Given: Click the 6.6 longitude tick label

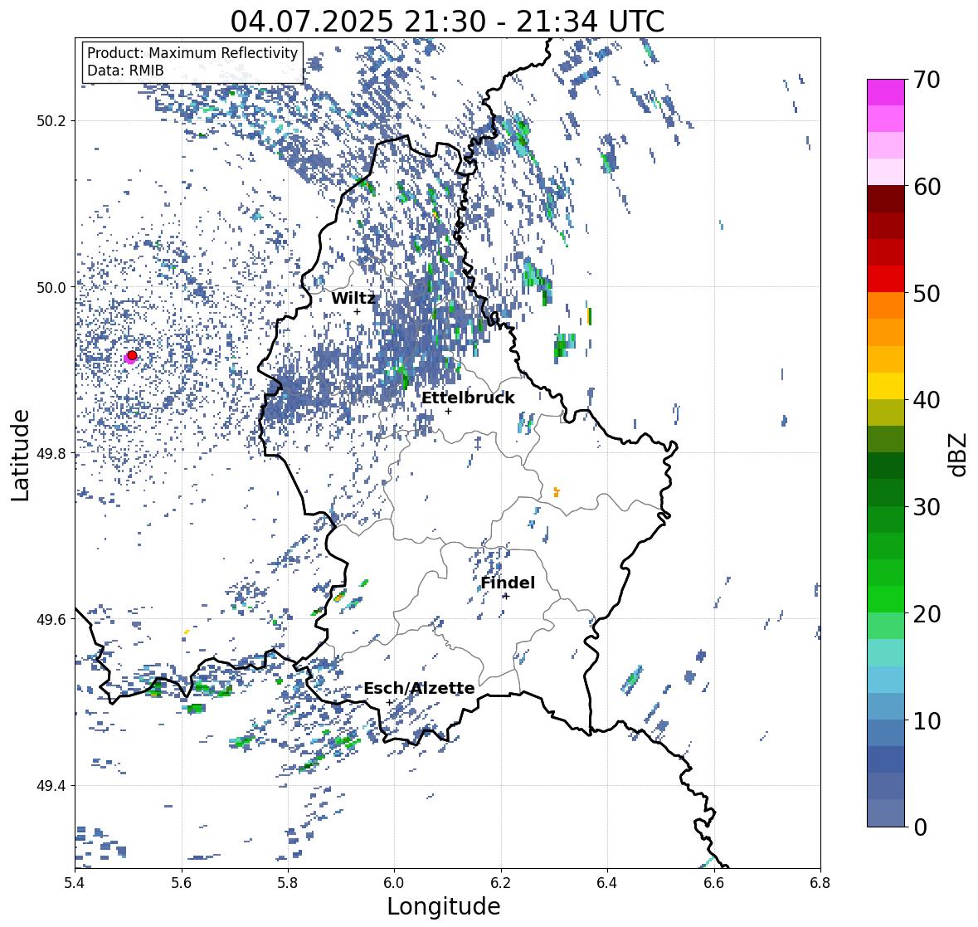Looking at the screenshot, I should click(714, 882).
